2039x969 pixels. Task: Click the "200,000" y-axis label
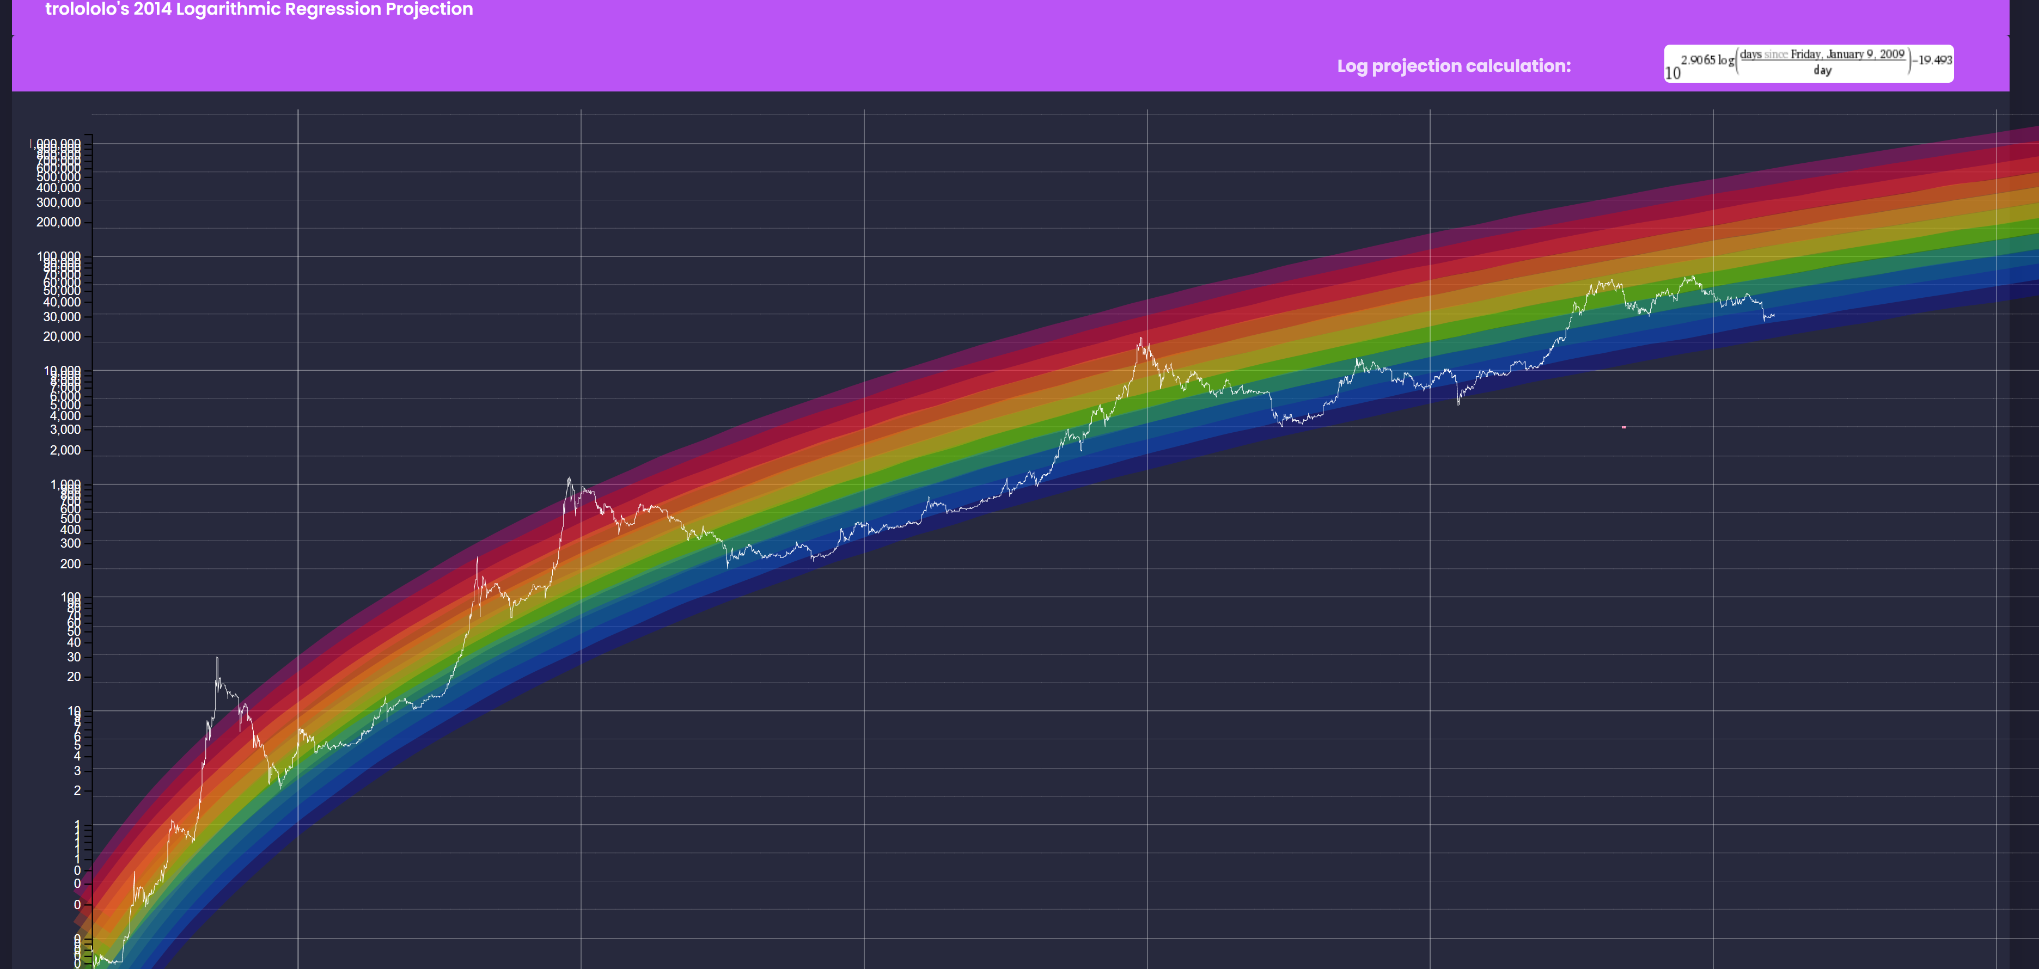pyautogui.click(x=59, y=222)
